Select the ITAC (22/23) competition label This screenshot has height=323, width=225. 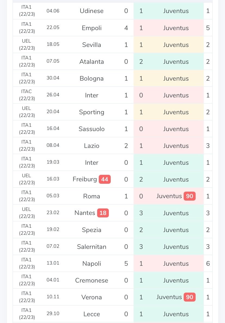click(x=27, y=95)
